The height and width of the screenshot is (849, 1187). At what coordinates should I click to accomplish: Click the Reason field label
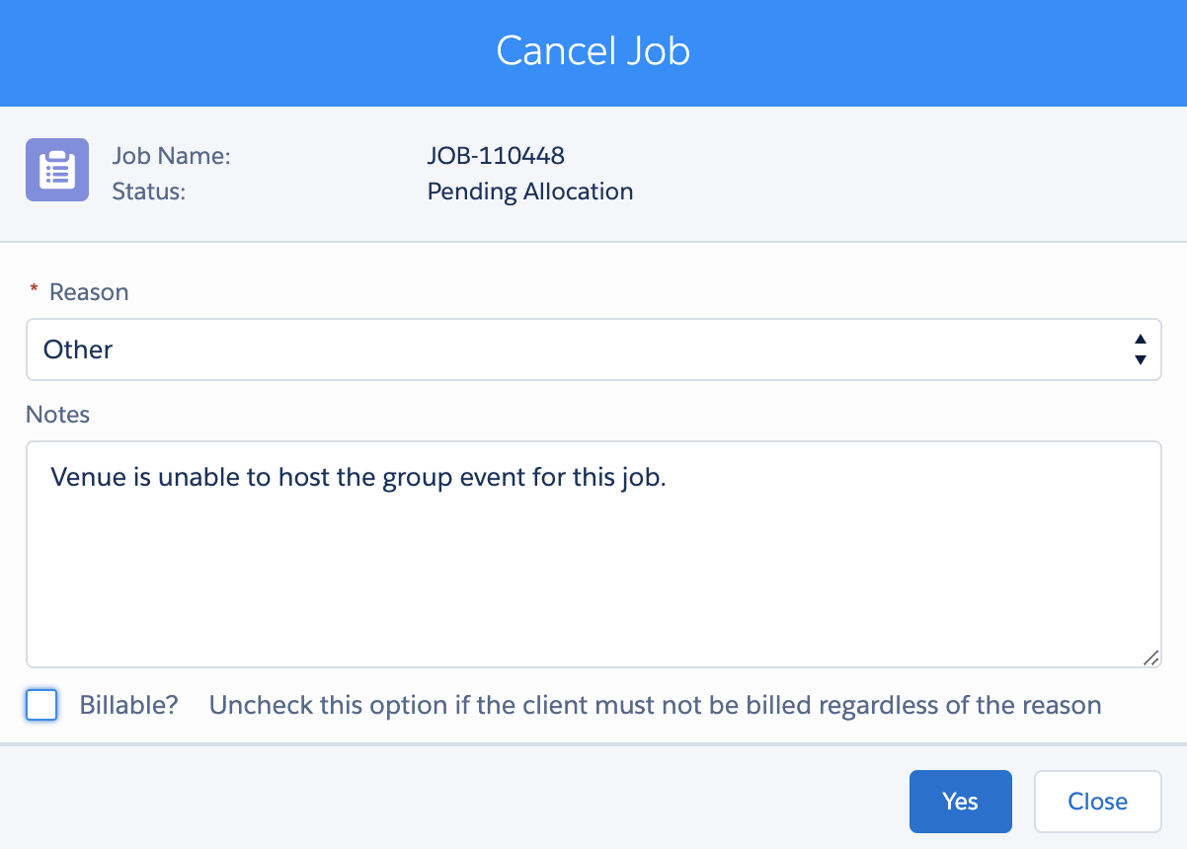coord(89,292)
